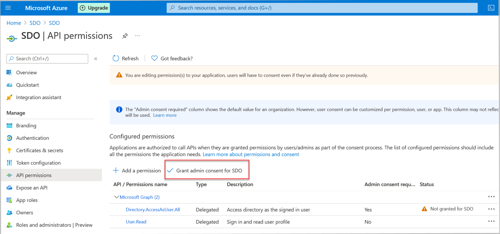Image resolution: width=500 pixels, height=234 pixels.
Task: Open Microsoft Graph (2) link
Action: click(x=139, y=197)
